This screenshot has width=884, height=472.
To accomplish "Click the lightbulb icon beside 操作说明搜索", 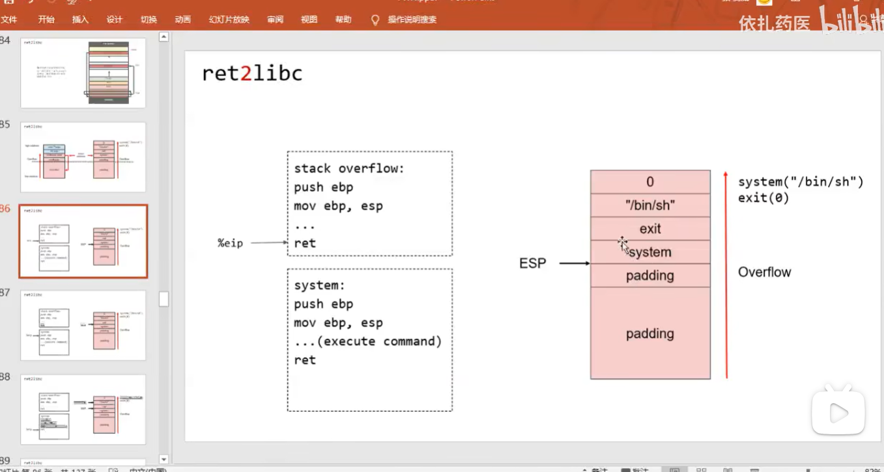I will point(375,20).
